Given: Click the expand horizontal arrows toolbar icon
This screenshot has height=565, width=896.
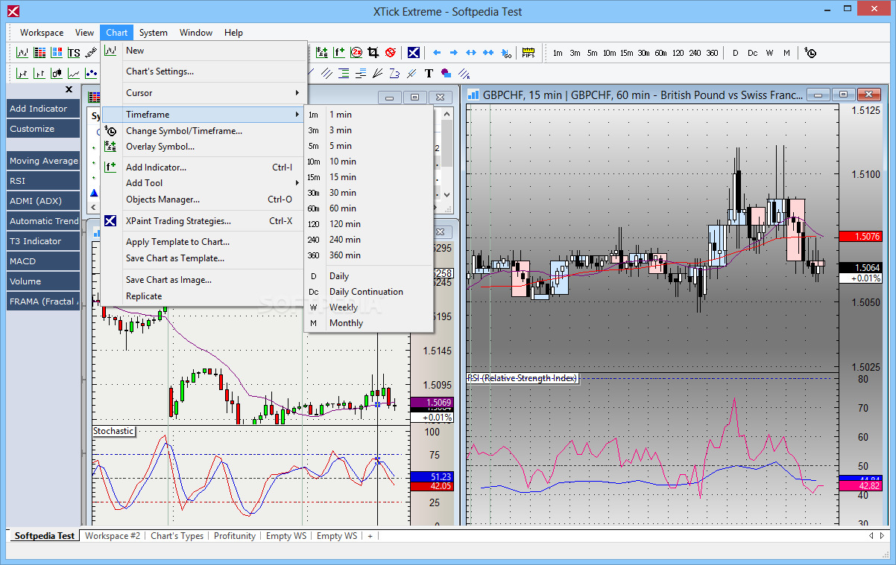Looking at the screenshot, I should coord(471,53).
